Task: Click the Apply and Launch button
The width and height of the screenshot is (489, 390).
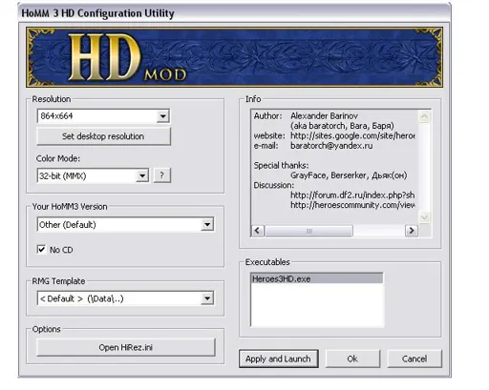Action: [x=278, y=359]
